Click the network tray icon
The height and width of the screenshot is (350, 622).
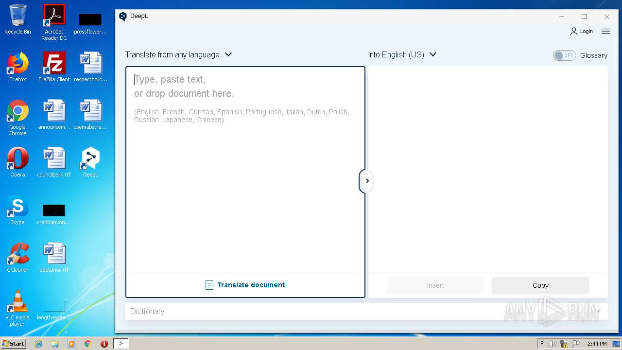pyautogui.click(x=564, y=344)
